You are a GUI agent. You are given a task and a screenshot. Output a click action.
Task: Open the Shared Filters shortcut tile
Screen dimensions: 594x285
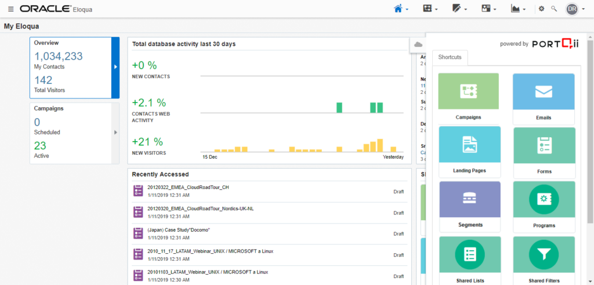pos(544,261)
